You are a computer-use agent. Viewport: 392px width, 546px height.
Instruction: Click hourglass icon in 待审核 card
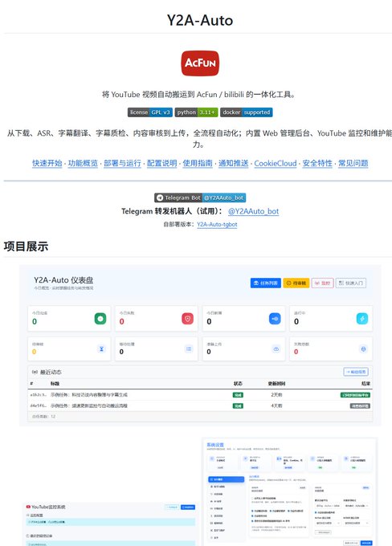[101, 348]
